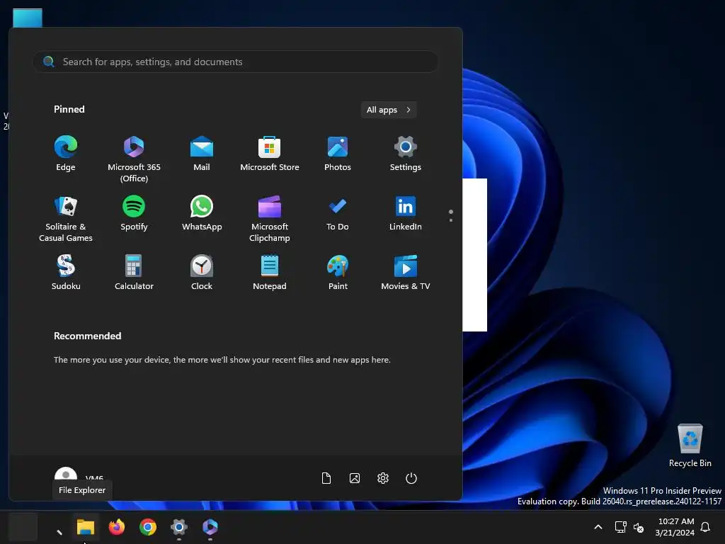Image resolution: width=725 pixels, height=544 pixels.
Task: Open File Explorer on the taskbar
Action: pyautogui.click(x=86, y=527)
